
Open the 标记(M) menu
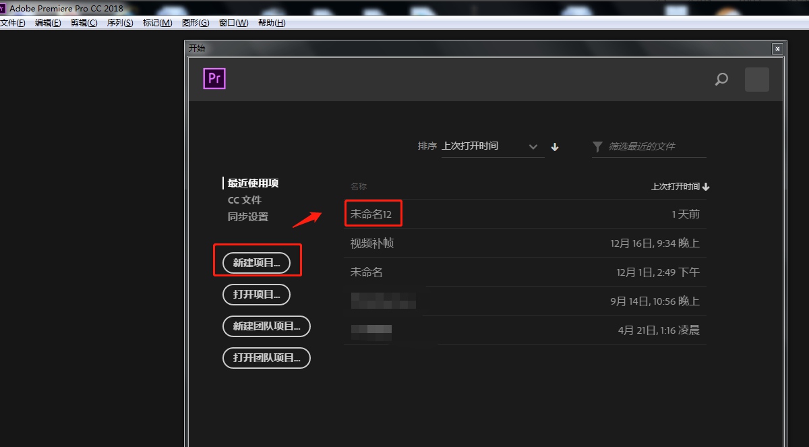(157, 23)
